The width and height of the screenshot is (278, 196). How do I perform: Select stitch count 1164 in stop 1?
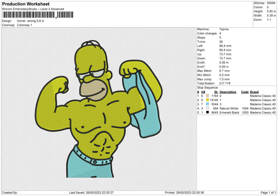coord(215,96)
